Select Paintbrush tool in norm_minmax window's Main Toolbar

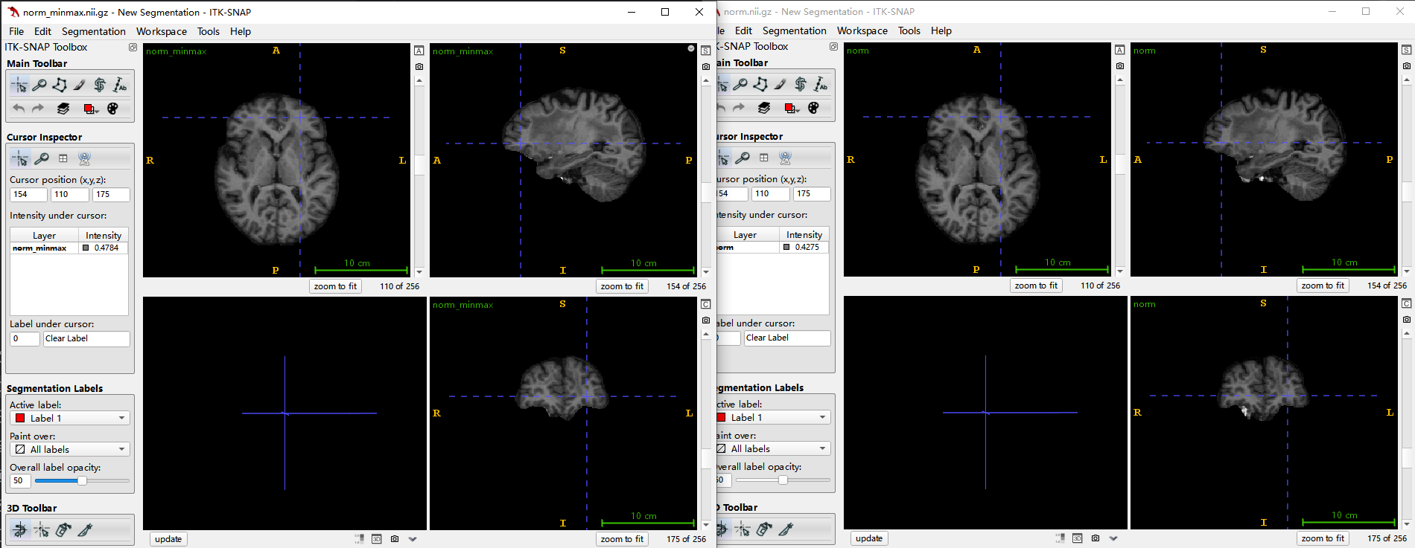[80, 86]
